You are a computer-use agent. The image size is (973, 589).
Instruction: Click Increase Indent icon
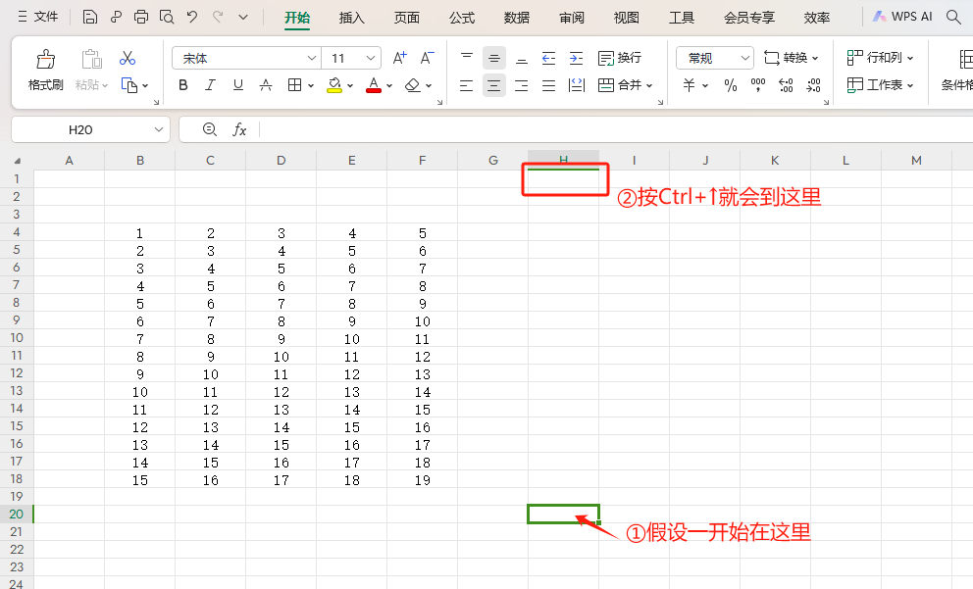(576, 58)
